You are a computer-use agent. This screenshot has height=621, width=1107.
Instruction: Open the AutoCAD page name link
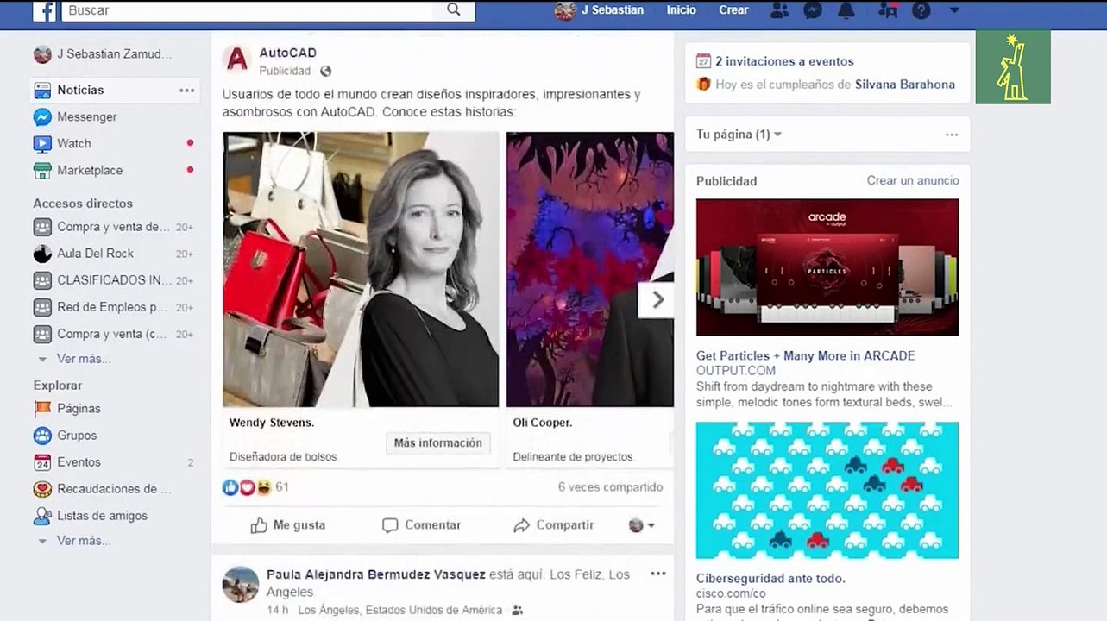[288, 53]
